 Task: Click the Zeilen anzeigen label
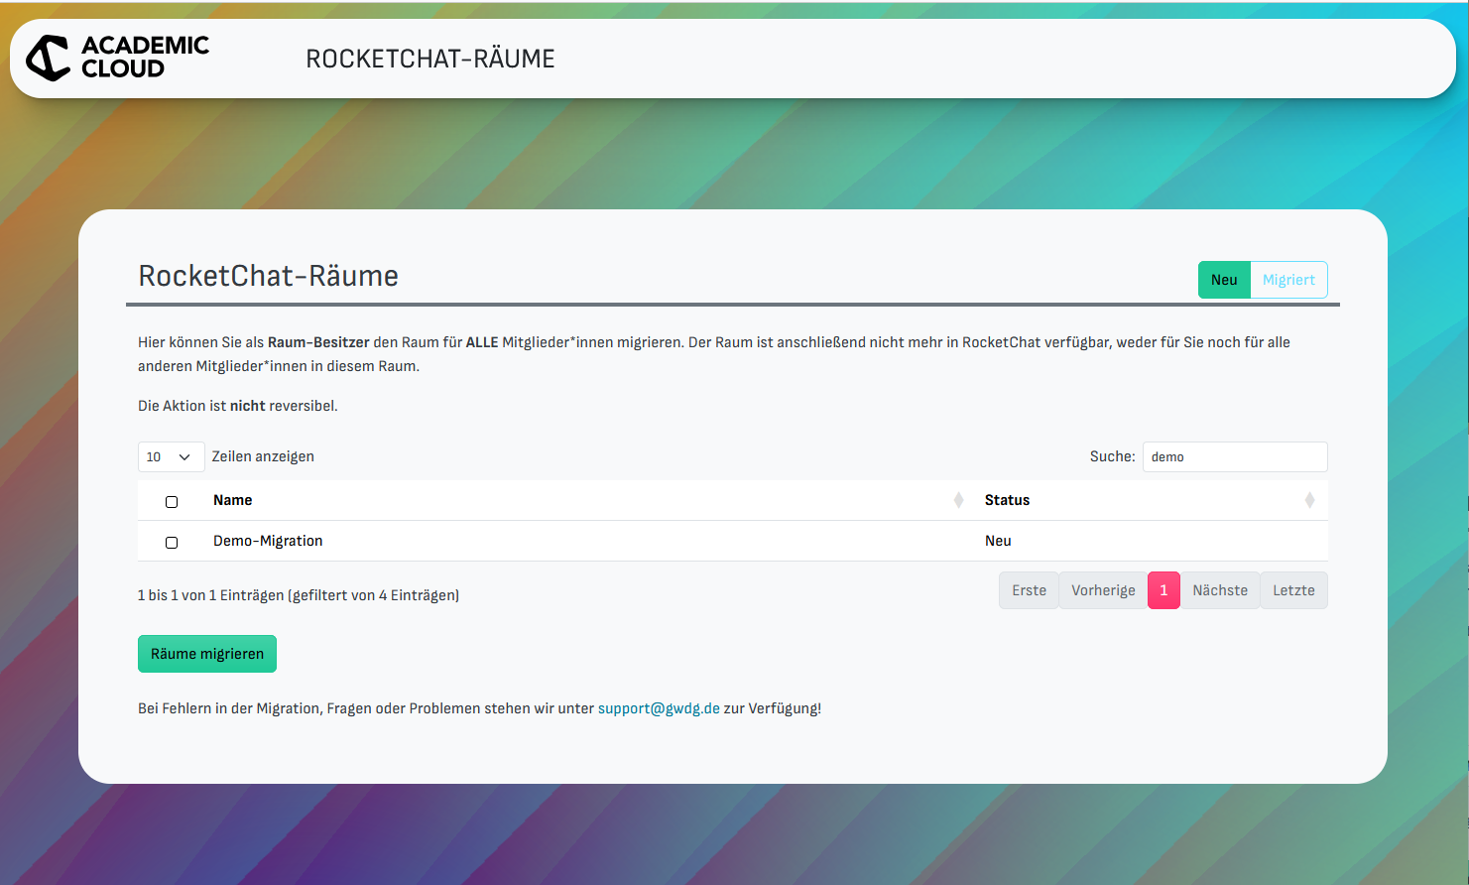[x=263, y=456]
